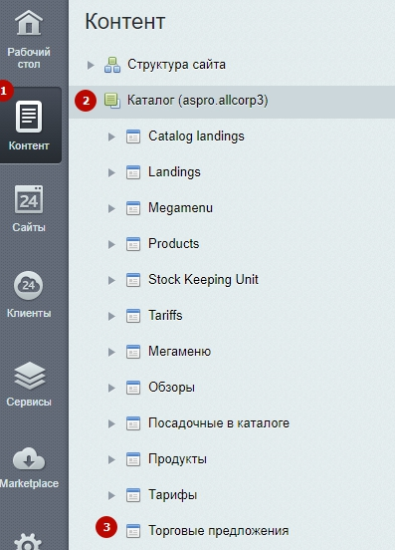The width and height of the screenshot is (395, 550).
Task: Open the Stock Keeping Unit item
Action: click(203, 280)
